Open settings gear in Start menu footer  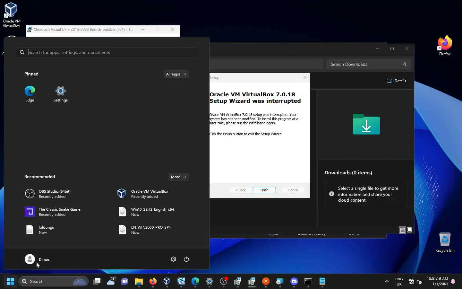tap(174, 259)
